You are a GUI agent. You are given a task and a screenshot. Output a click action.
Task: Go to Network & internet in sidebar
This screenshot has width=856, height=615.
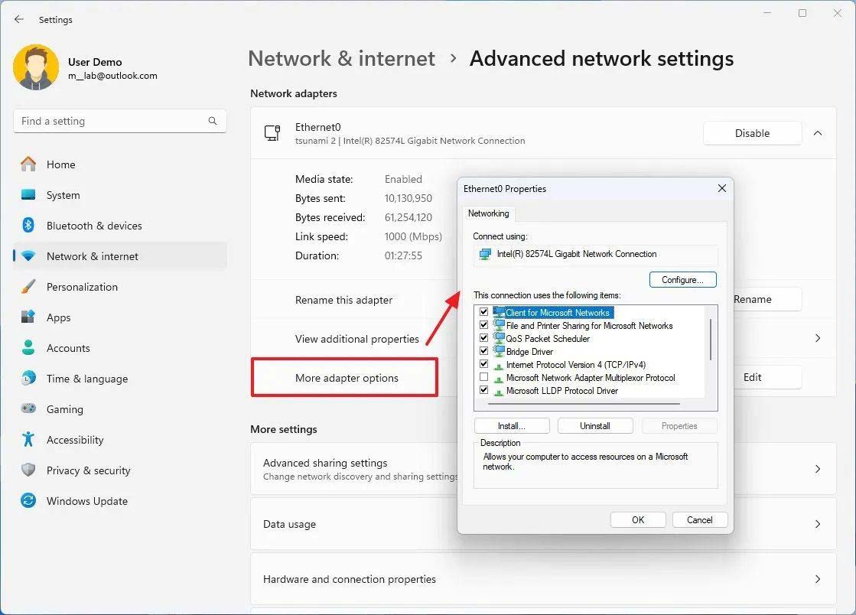[x=93, y=256]
